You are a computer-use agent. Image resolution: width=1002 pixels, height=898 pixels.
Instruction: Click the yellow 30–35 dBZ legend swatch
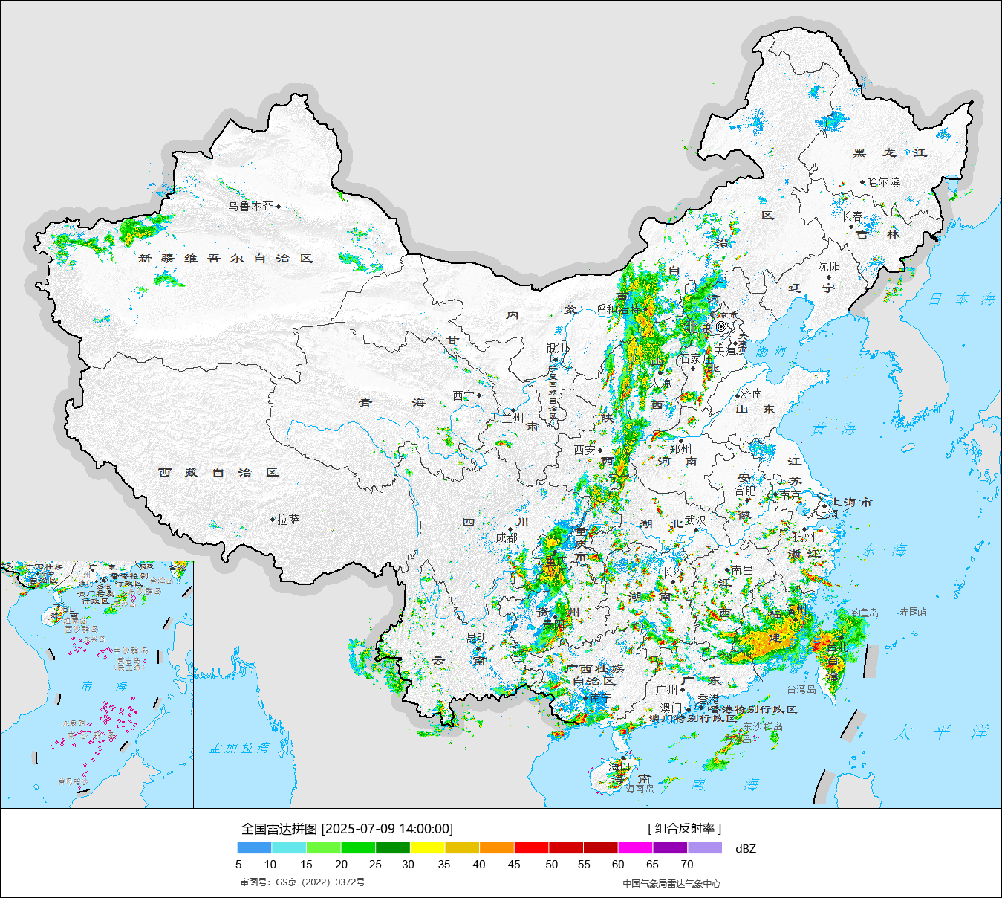point(427,847)
